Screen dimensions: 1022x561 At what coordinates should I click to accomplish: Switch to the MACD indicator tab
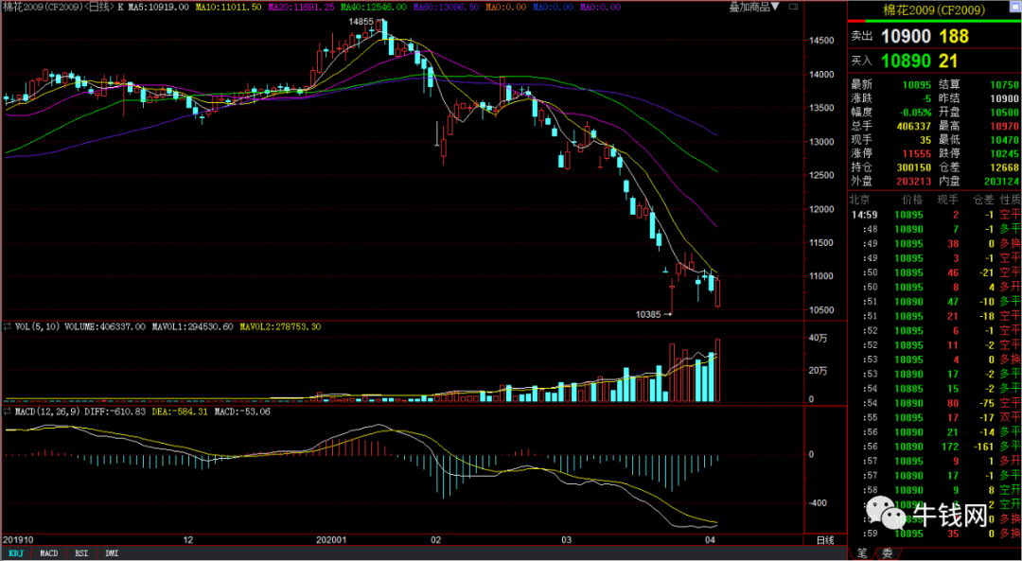[x=48, y=553]
